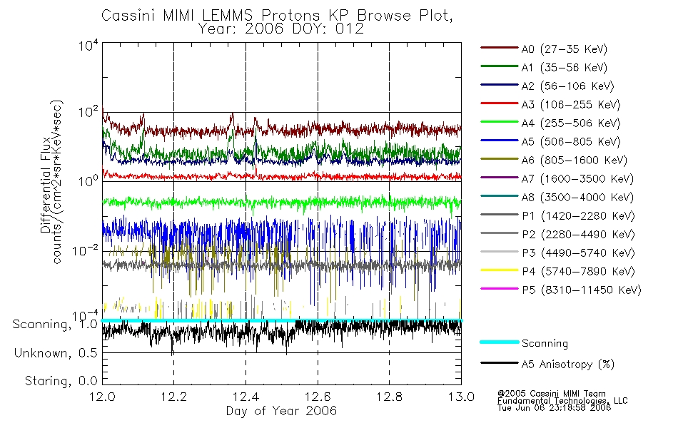Click the yellow P4 legend line
Viewport: 678px width, 428px height.
(499, 270)
